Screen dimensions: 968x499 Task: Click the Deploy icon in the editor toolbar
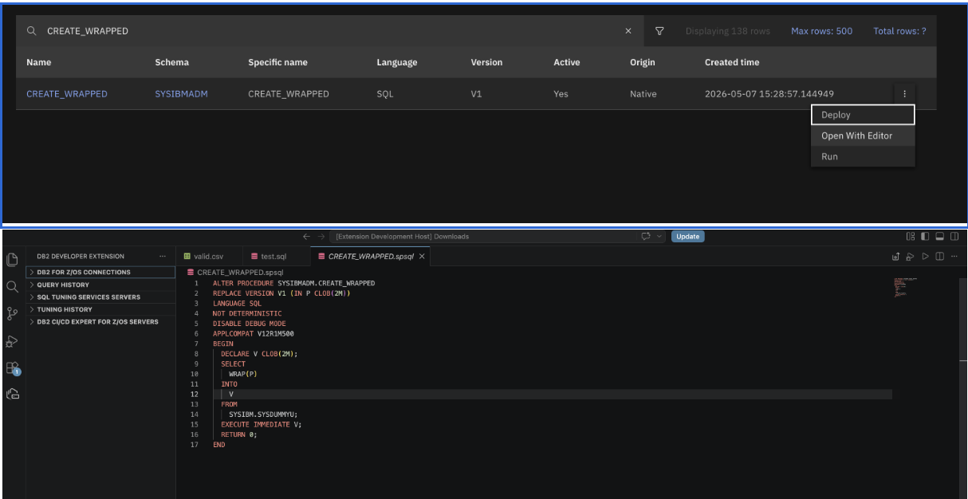click(896, 257)
